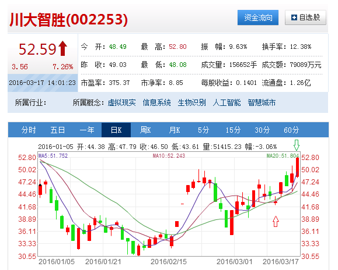338x270 pixels.
Task: Choose the 5分 interval tab
Action: [x=204, y=130]
